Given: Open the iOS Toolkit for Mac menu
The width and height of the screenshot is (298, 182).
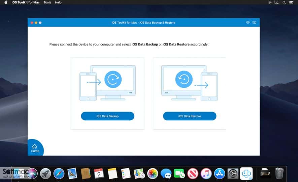Looking at the screenshot, I should [26, 2].
